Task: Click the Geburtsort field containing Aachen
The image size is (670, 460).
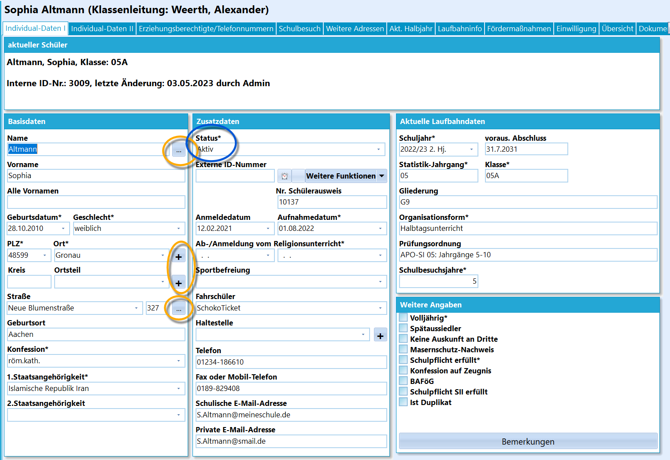Action: (x=96, y=335)
